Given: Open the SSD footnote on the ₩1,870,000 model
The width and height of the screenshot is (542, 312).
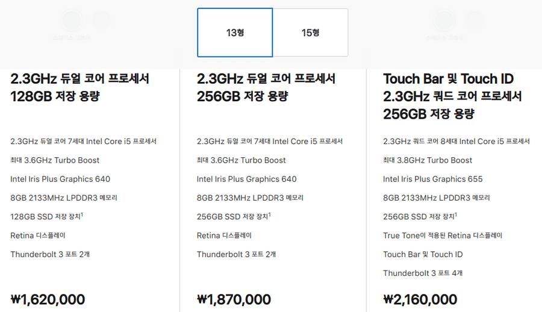Looking at the screenshot, I should pos(268,214).
